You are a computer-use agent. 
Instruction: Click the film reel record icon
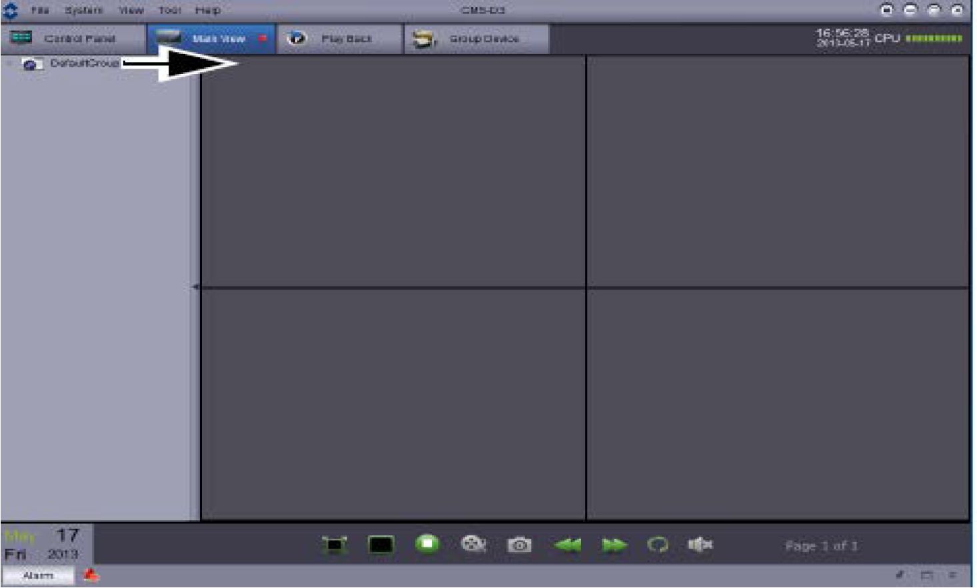473,545
